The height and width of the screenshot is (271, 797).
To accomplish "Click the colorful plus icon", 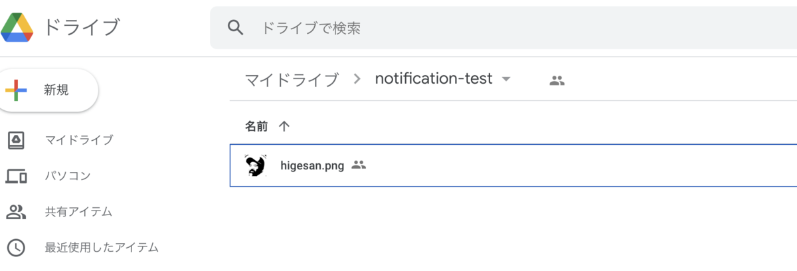I will click(x=16, y=91).
